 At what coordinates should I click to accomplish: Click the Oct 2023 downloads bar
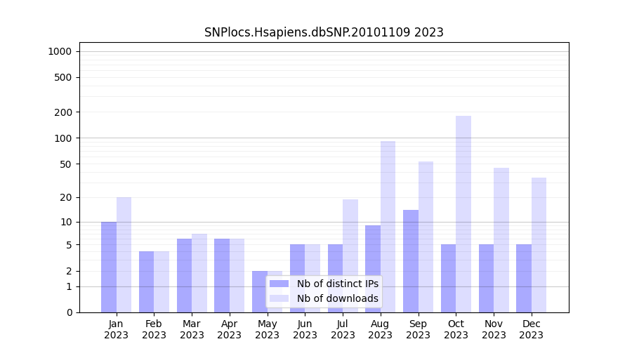pyautogui.click(x=463, y=214)
